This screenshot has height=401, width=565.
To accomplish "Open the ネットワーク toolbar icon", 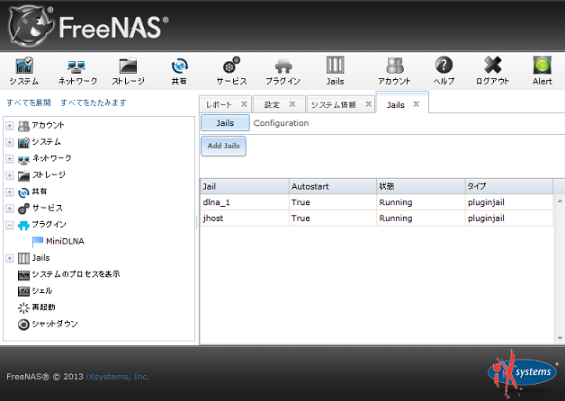I will tap(77, 71).
